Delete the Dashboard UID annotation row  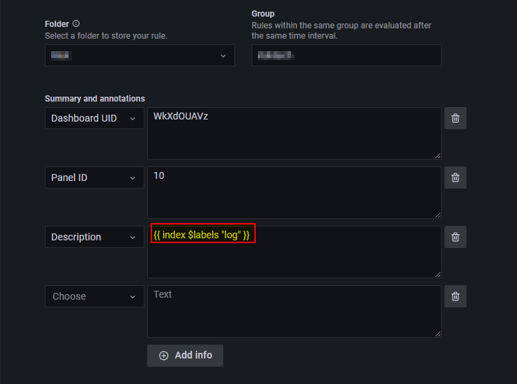coord(455,118)
